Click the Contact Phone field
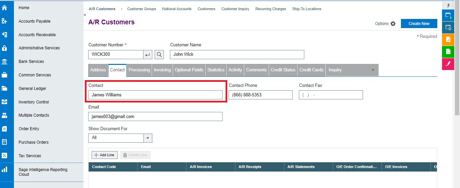Image resolution: width=460 pixels, height=188 pixels. (261, 95)
